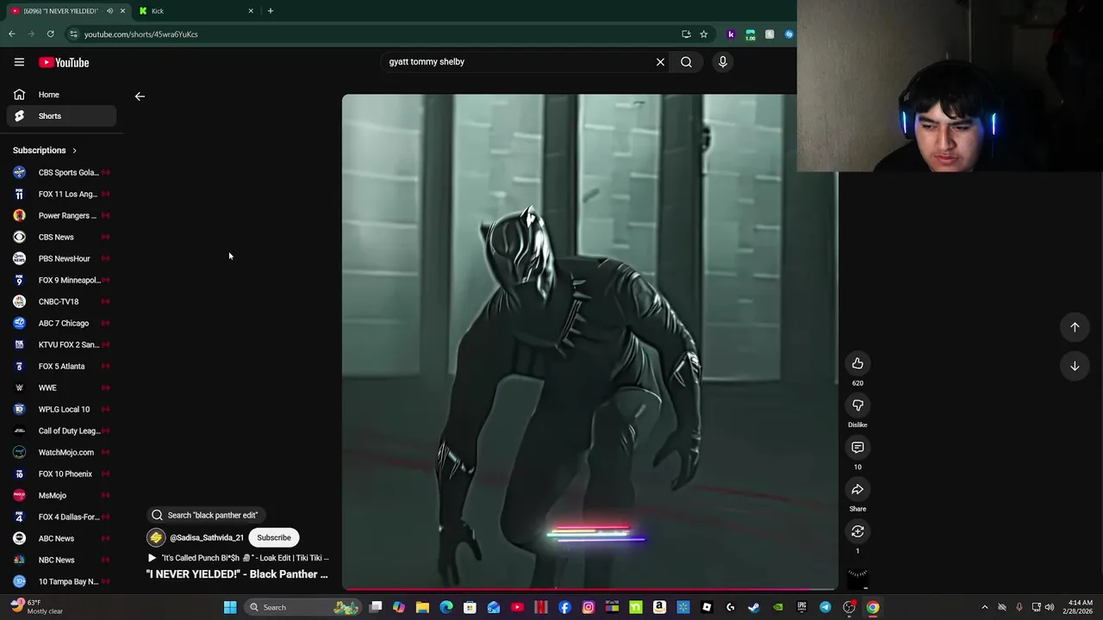1103x620 pixels.
Task: Open File Explorer from the taskbar
Action: pos(422,607)
